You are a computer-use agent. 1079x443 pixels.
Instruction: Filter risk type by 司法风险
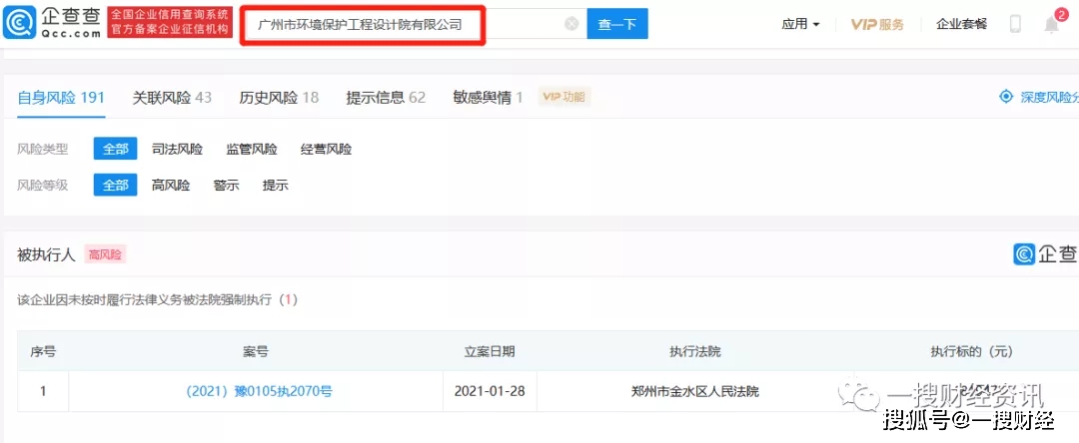pos(177,149)
